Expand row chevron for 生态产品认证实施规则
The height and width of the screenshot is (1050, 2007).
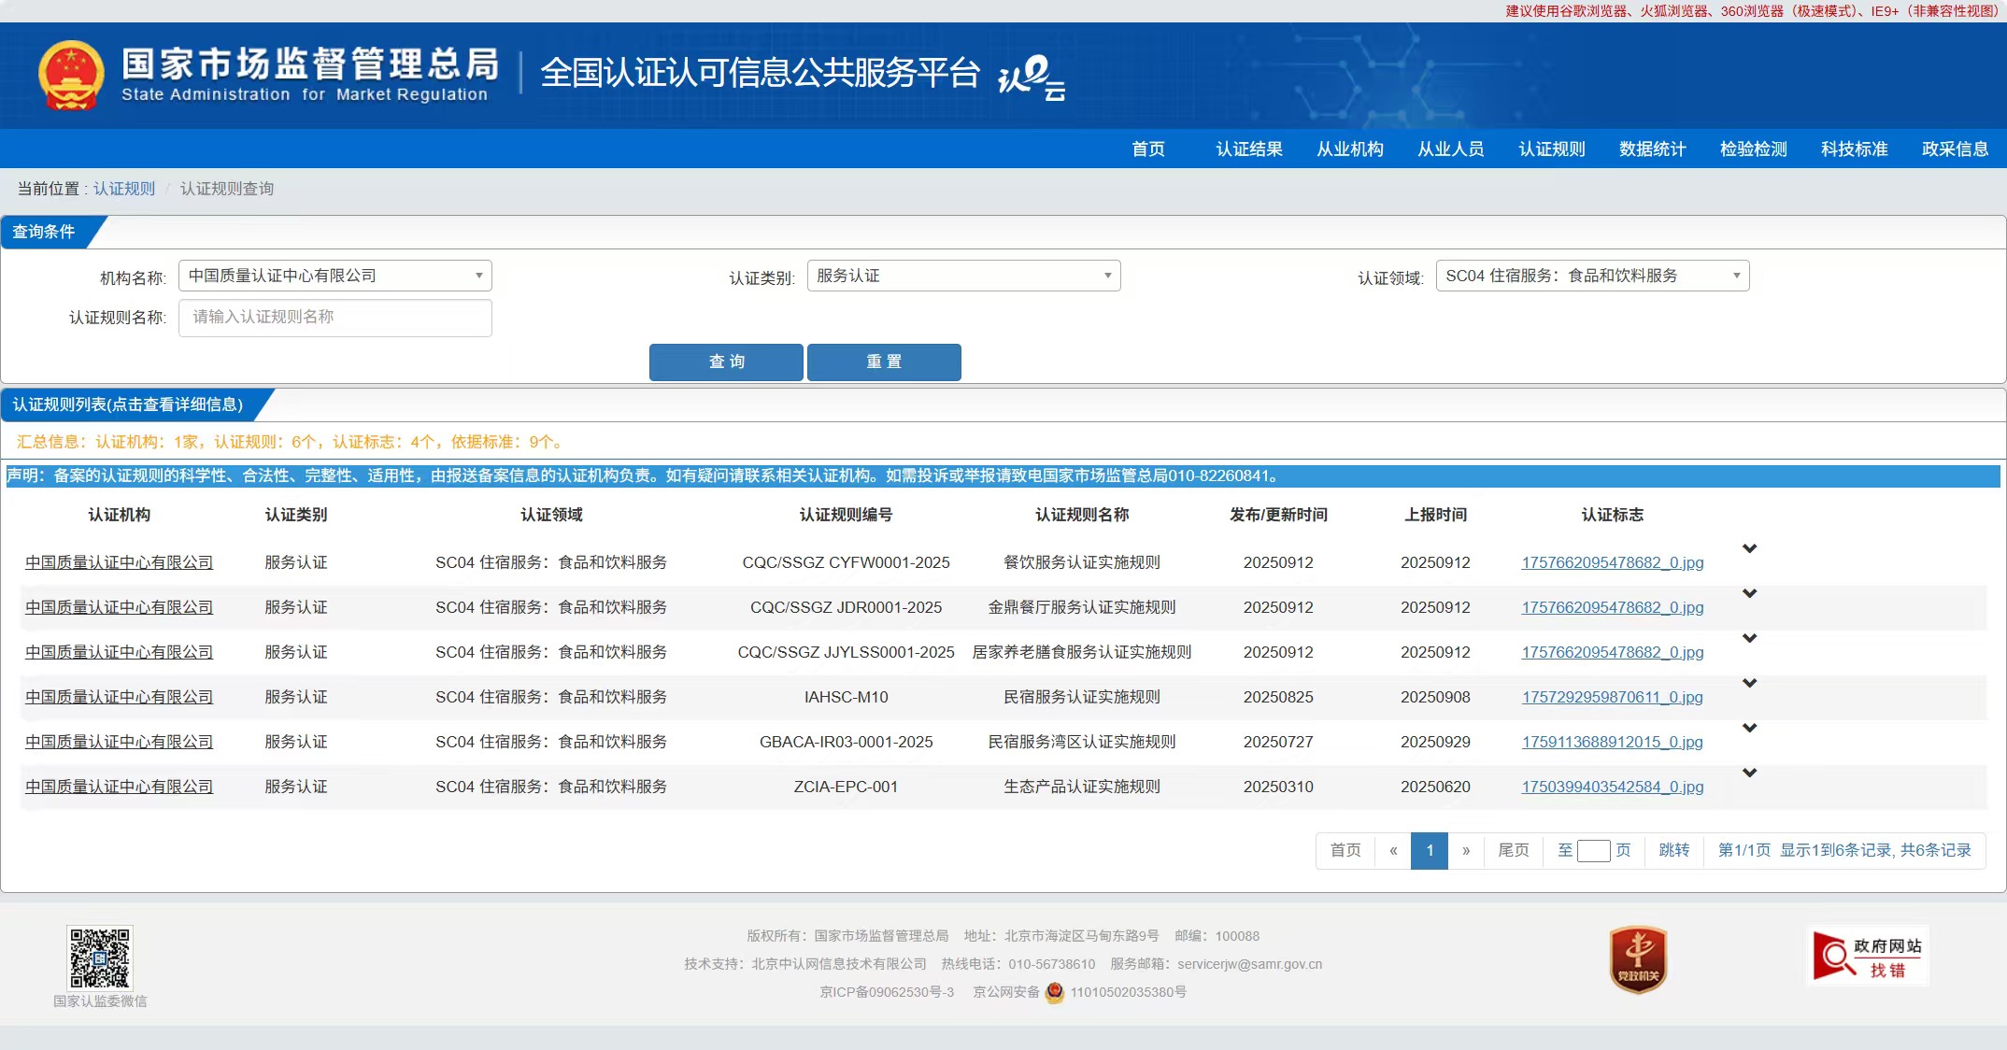(x=1750, y=773)
